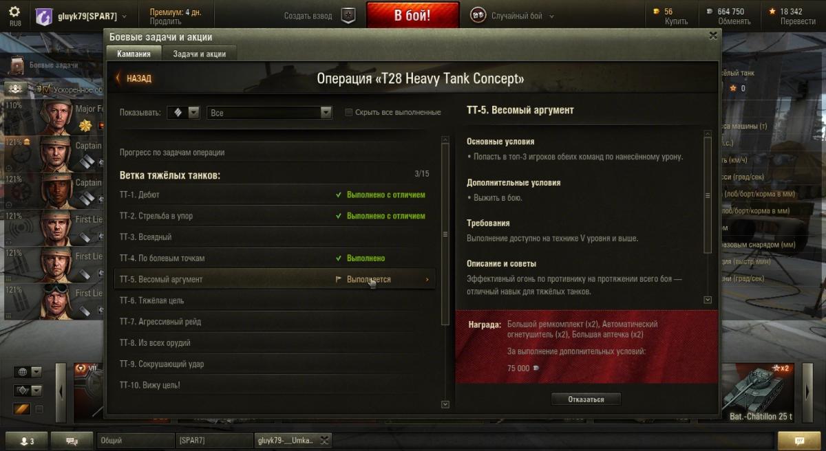Viewport: 826px width, 451px height.
Task: Click the random battle mode icon
Action: coord(478,15)
